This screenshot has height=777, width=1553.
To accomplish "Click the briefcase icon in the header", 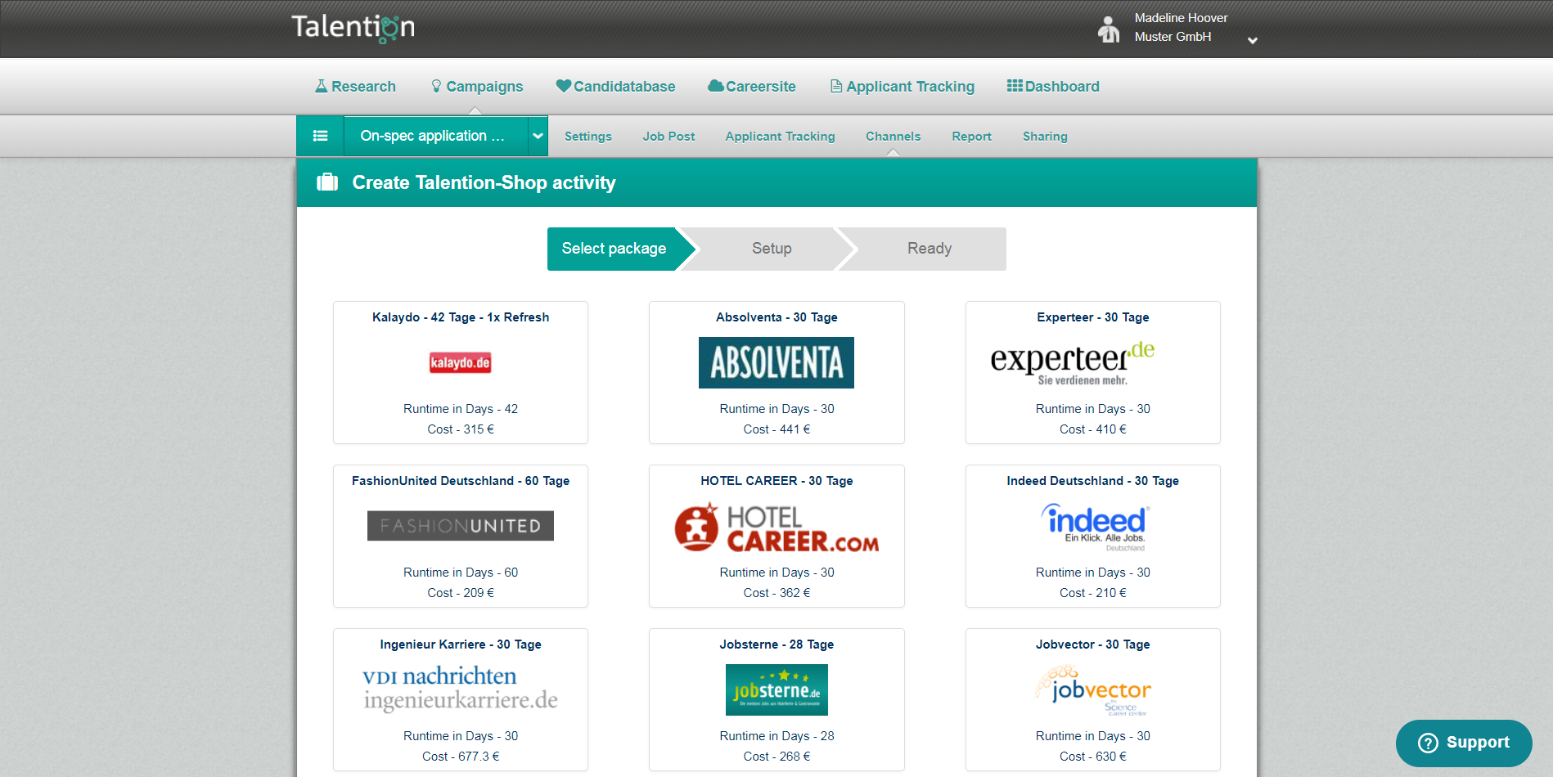I will coord(327,182).
